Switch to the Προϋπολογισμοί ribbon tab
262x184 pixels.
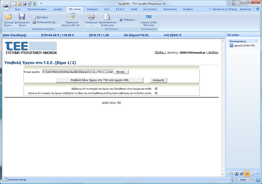(x=37, y=9)
